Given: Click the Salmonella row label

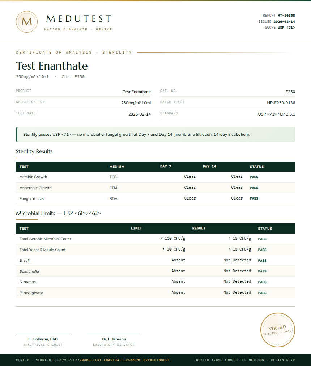Looking at the screenshot, I should pyautogui.click(x=29, y=272).
